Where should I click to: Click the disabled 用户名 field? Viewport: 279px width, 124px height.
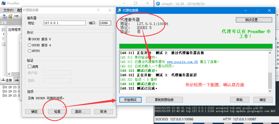(57, 73)
